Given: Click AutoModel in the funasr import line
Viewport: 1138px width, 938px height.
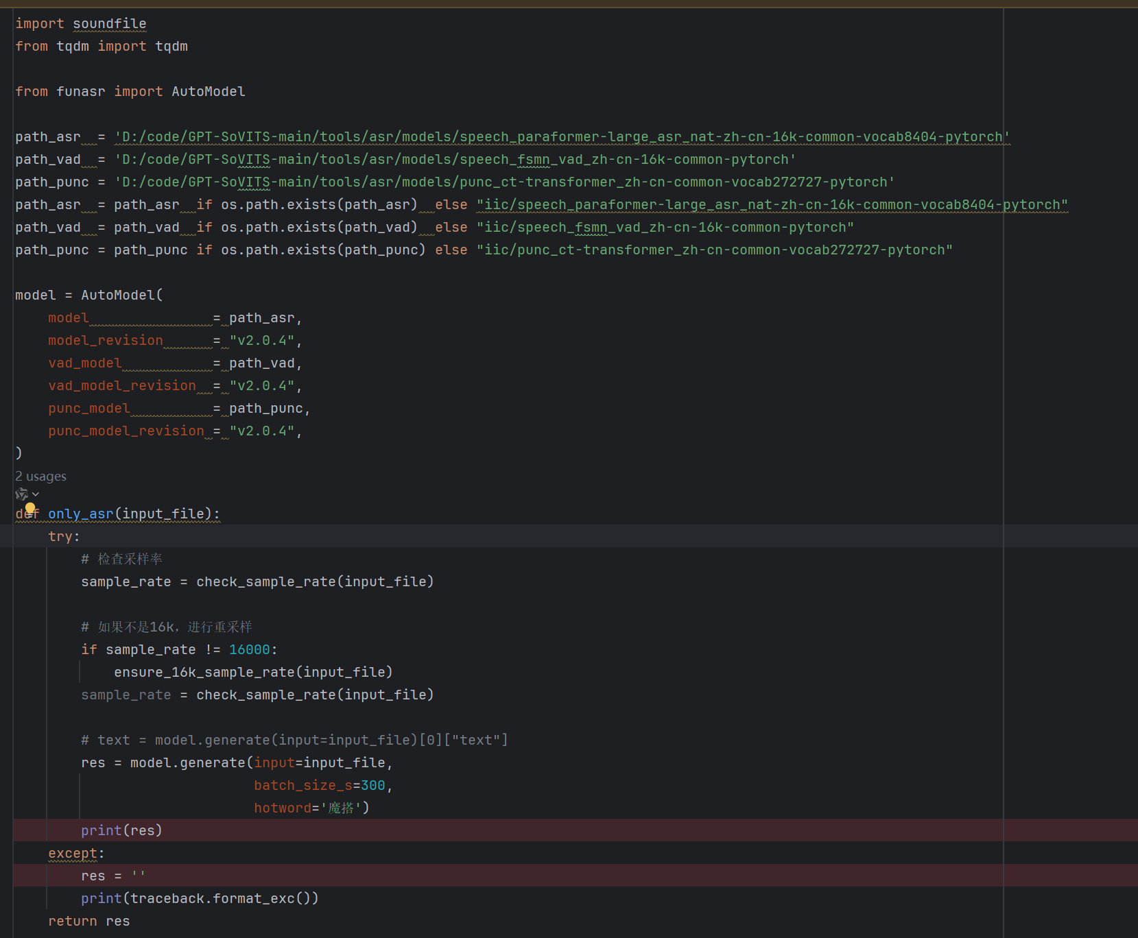Looking at the screenshot, I should [209, 91].
